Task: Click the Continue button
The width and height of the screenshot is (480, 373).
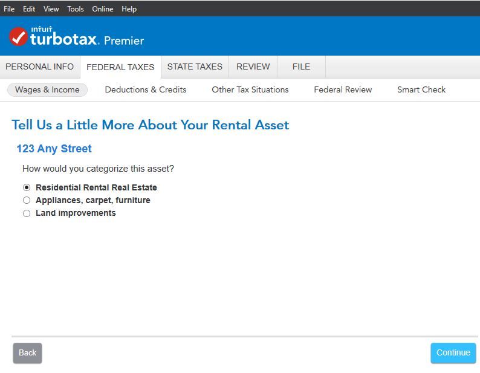Action: [x=453, y=352]
